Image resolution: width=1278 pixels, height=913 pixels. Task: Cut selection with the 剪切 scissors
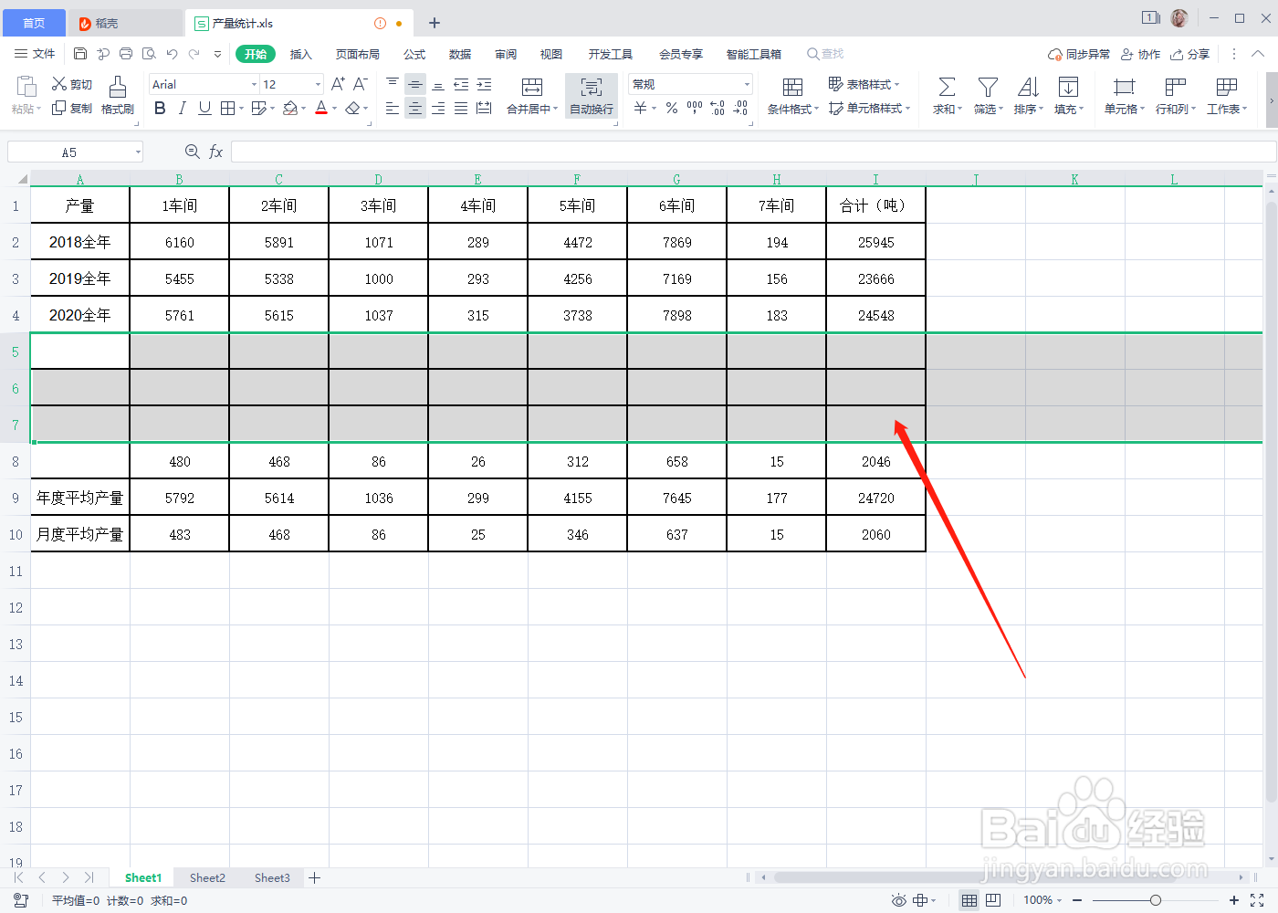coord(71,84)
